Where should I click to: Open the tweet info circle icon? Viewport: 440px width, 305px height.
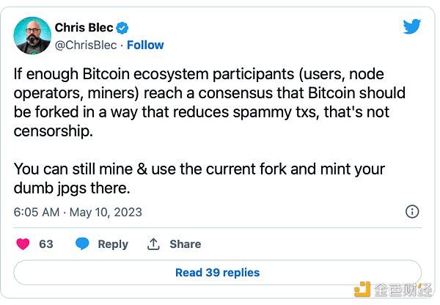tap(412, 212)
